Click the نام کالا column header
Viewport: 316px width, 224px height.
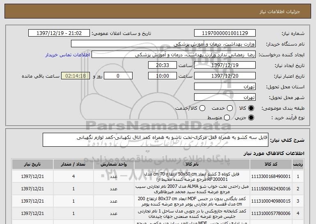[192, 164]
